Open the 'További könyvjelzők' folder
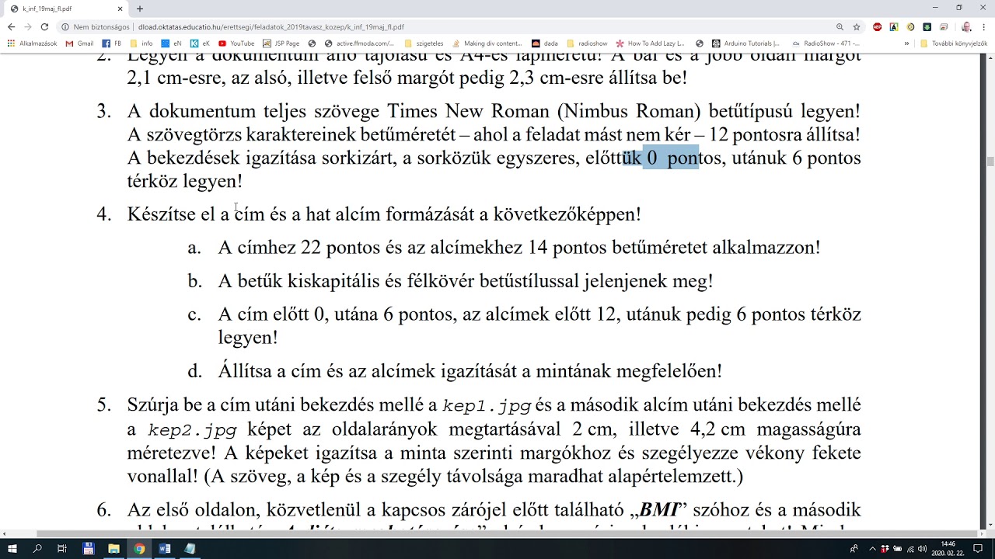Viewport: 995px width, 559px height. 953,43
